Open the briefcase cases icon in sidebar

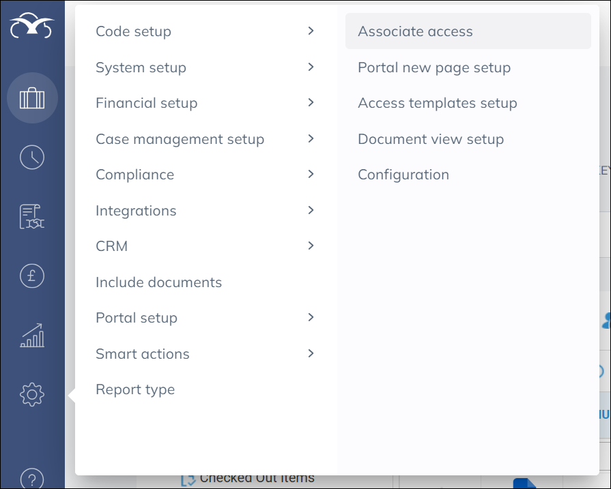(32, 98)
